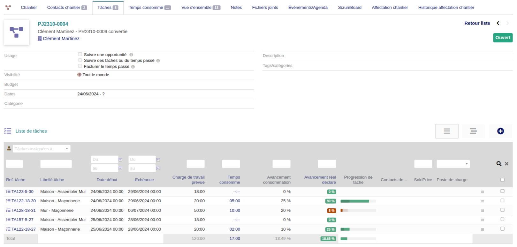
Task: Click total time consumed 17:00
Action: tap(235, 238)
